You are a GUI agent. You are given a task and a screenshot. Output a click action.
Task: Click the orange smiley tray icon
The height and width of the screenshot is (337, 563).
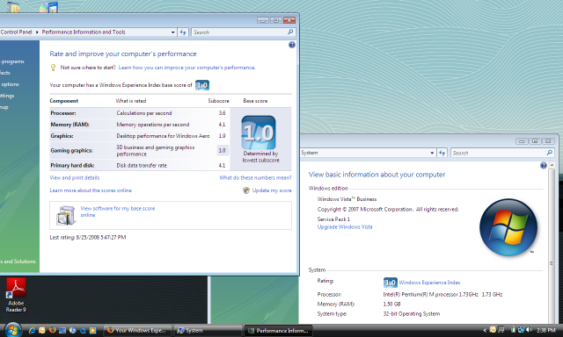pos(493,330)
